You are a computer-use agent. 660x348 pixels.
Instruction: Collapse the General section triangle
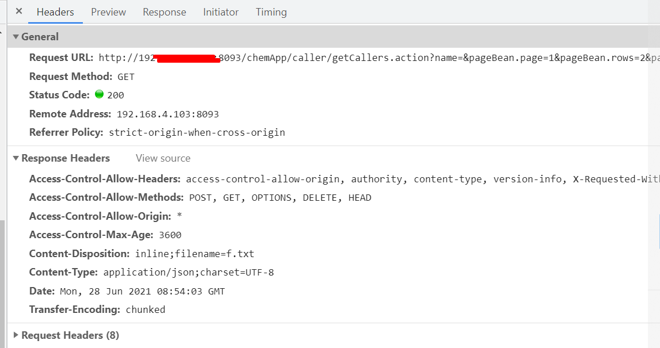16,37
